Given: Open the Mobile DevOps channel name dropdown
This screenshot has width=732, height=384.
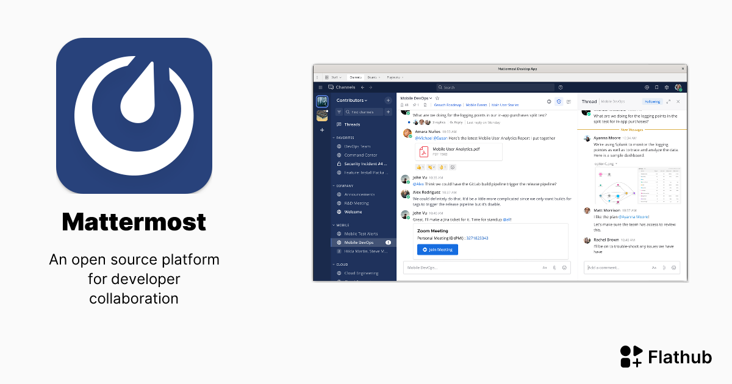Looking at the screenshot, I should coord(417,98).
